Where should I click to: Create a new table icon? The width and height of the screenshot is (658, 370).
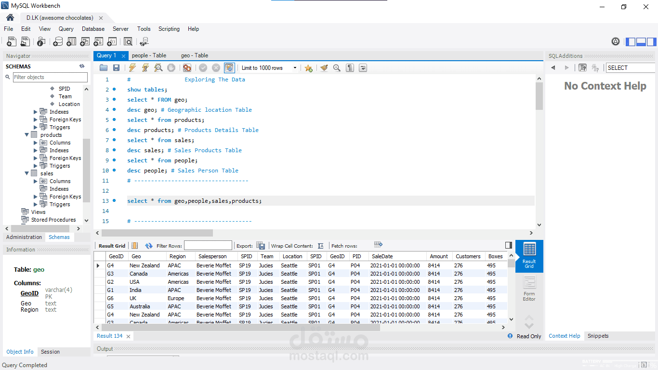(x=71, y=42)
